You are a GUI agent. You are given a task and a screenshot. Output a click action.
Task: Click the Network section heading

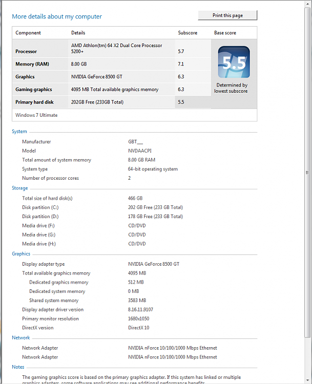[x=21, y=338]
